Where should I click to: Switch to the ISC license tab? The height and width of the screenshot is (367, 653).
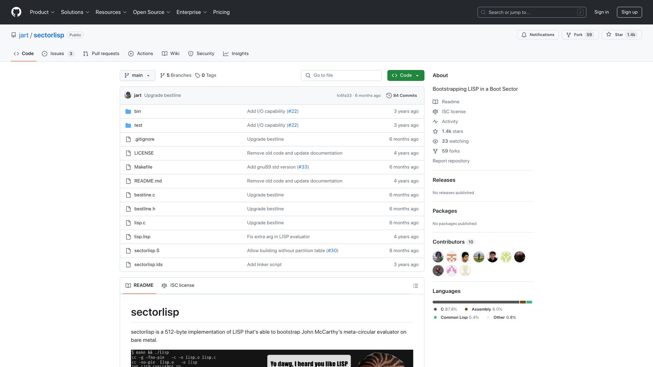coord(178,285)
